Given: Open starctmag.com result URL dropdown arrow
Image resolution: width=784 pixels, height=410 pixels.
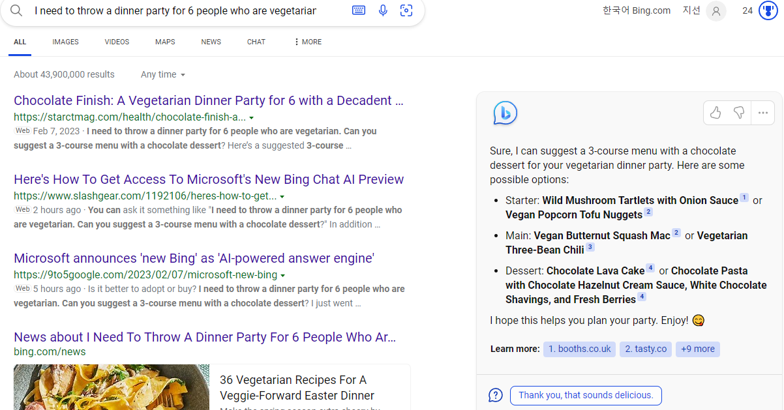Looking at the screenshot, I should (252, 118).
